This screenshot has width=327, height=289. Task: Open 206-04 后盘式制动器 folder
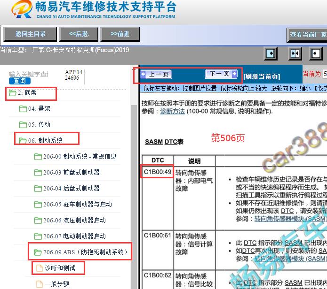pos(72,189)
